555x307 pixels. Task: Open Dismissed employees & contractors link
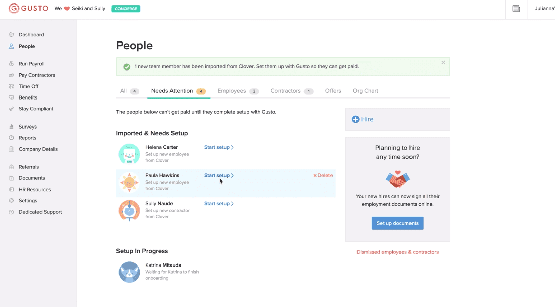[x=397, y=252]
